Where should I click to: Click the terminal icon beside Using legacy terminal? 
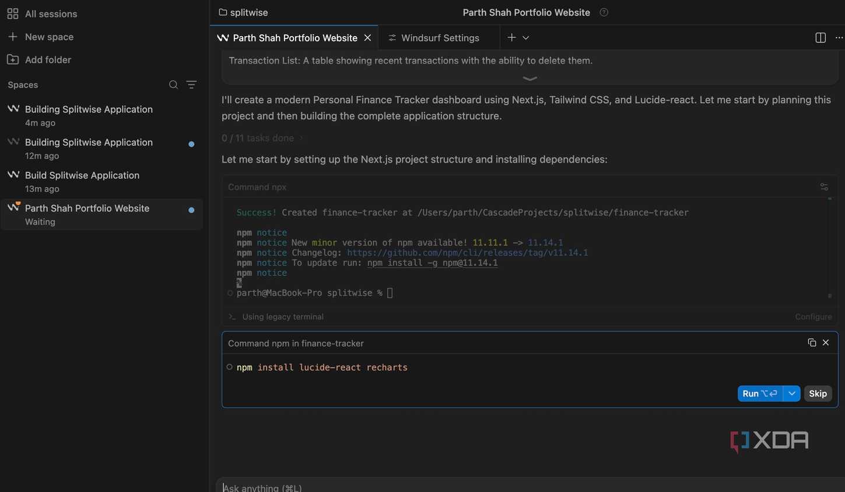coord(232,317)
